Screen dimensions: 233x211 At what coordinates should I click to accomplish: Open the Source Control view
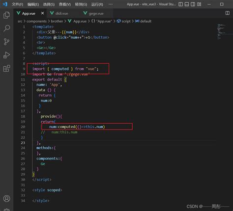pos(6,42)
